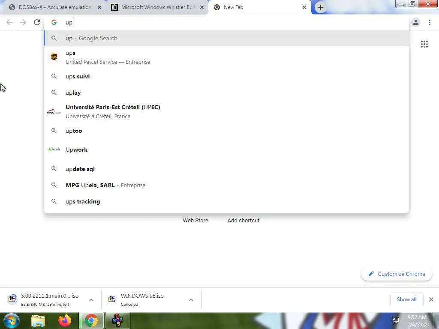Screen dimensions: 439x329
Task: Select the 'uplay' suggestion
Action: 226,93
